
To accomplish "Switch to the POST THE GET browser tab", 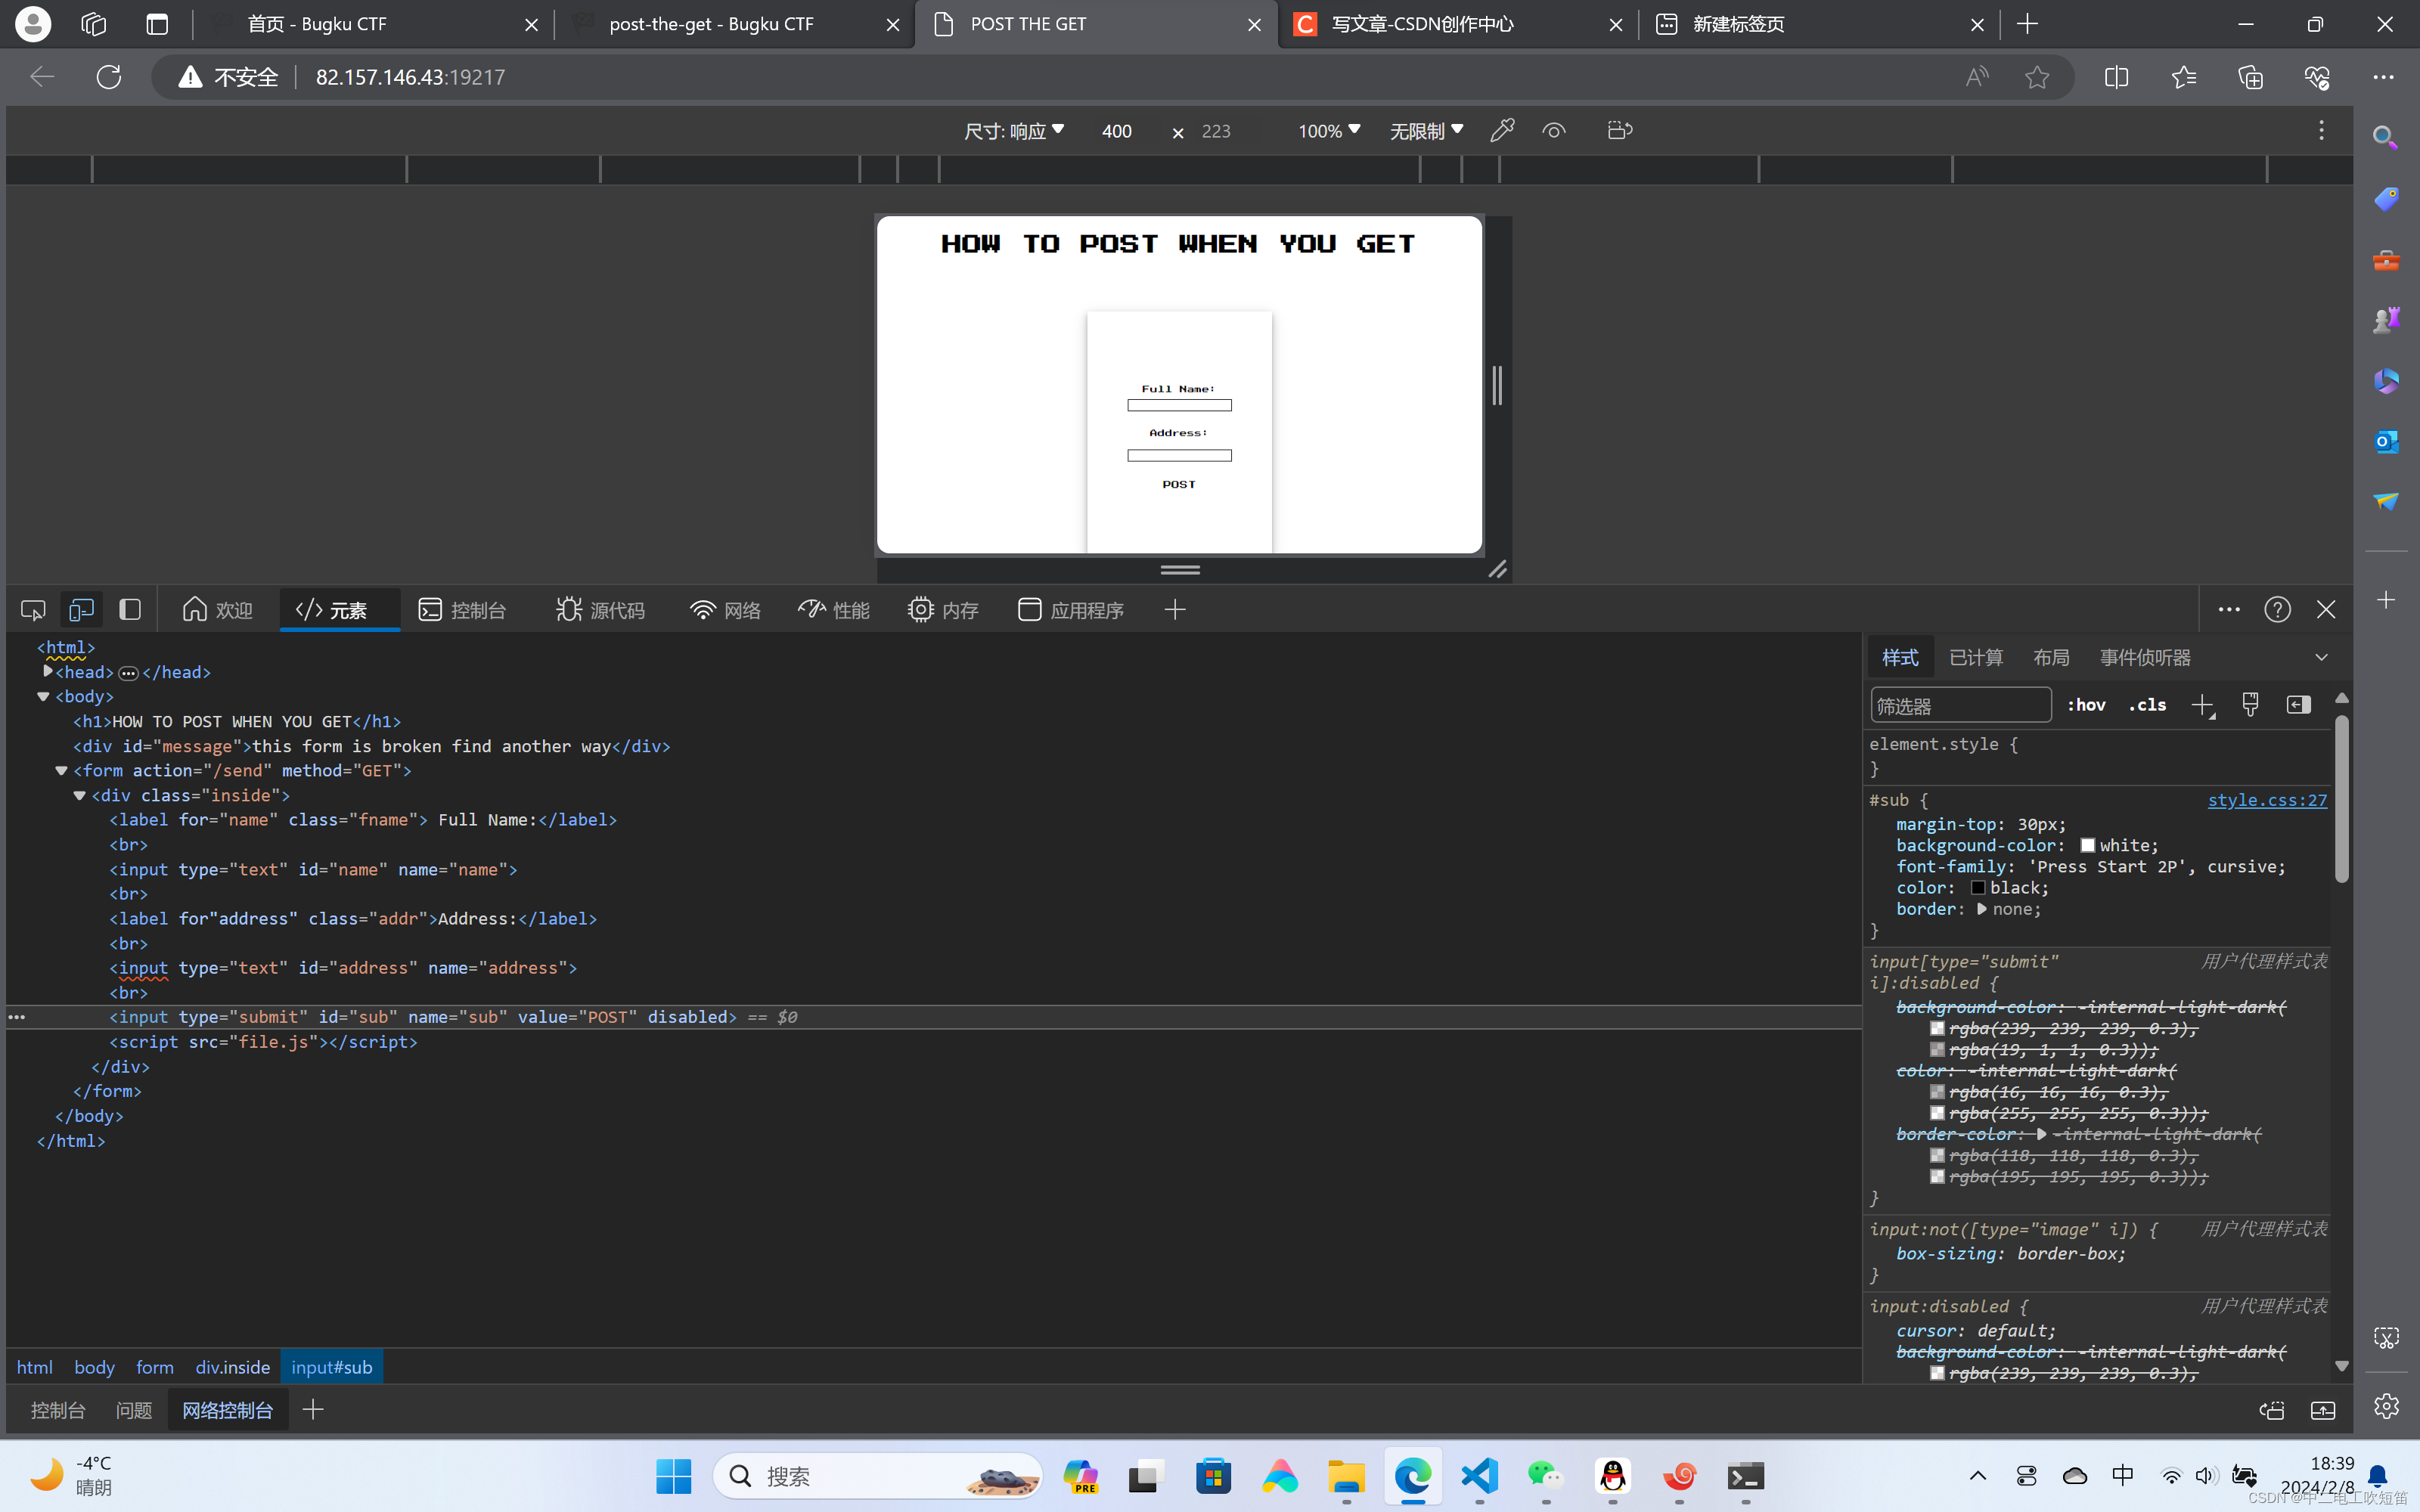I will pos(1030,24).
